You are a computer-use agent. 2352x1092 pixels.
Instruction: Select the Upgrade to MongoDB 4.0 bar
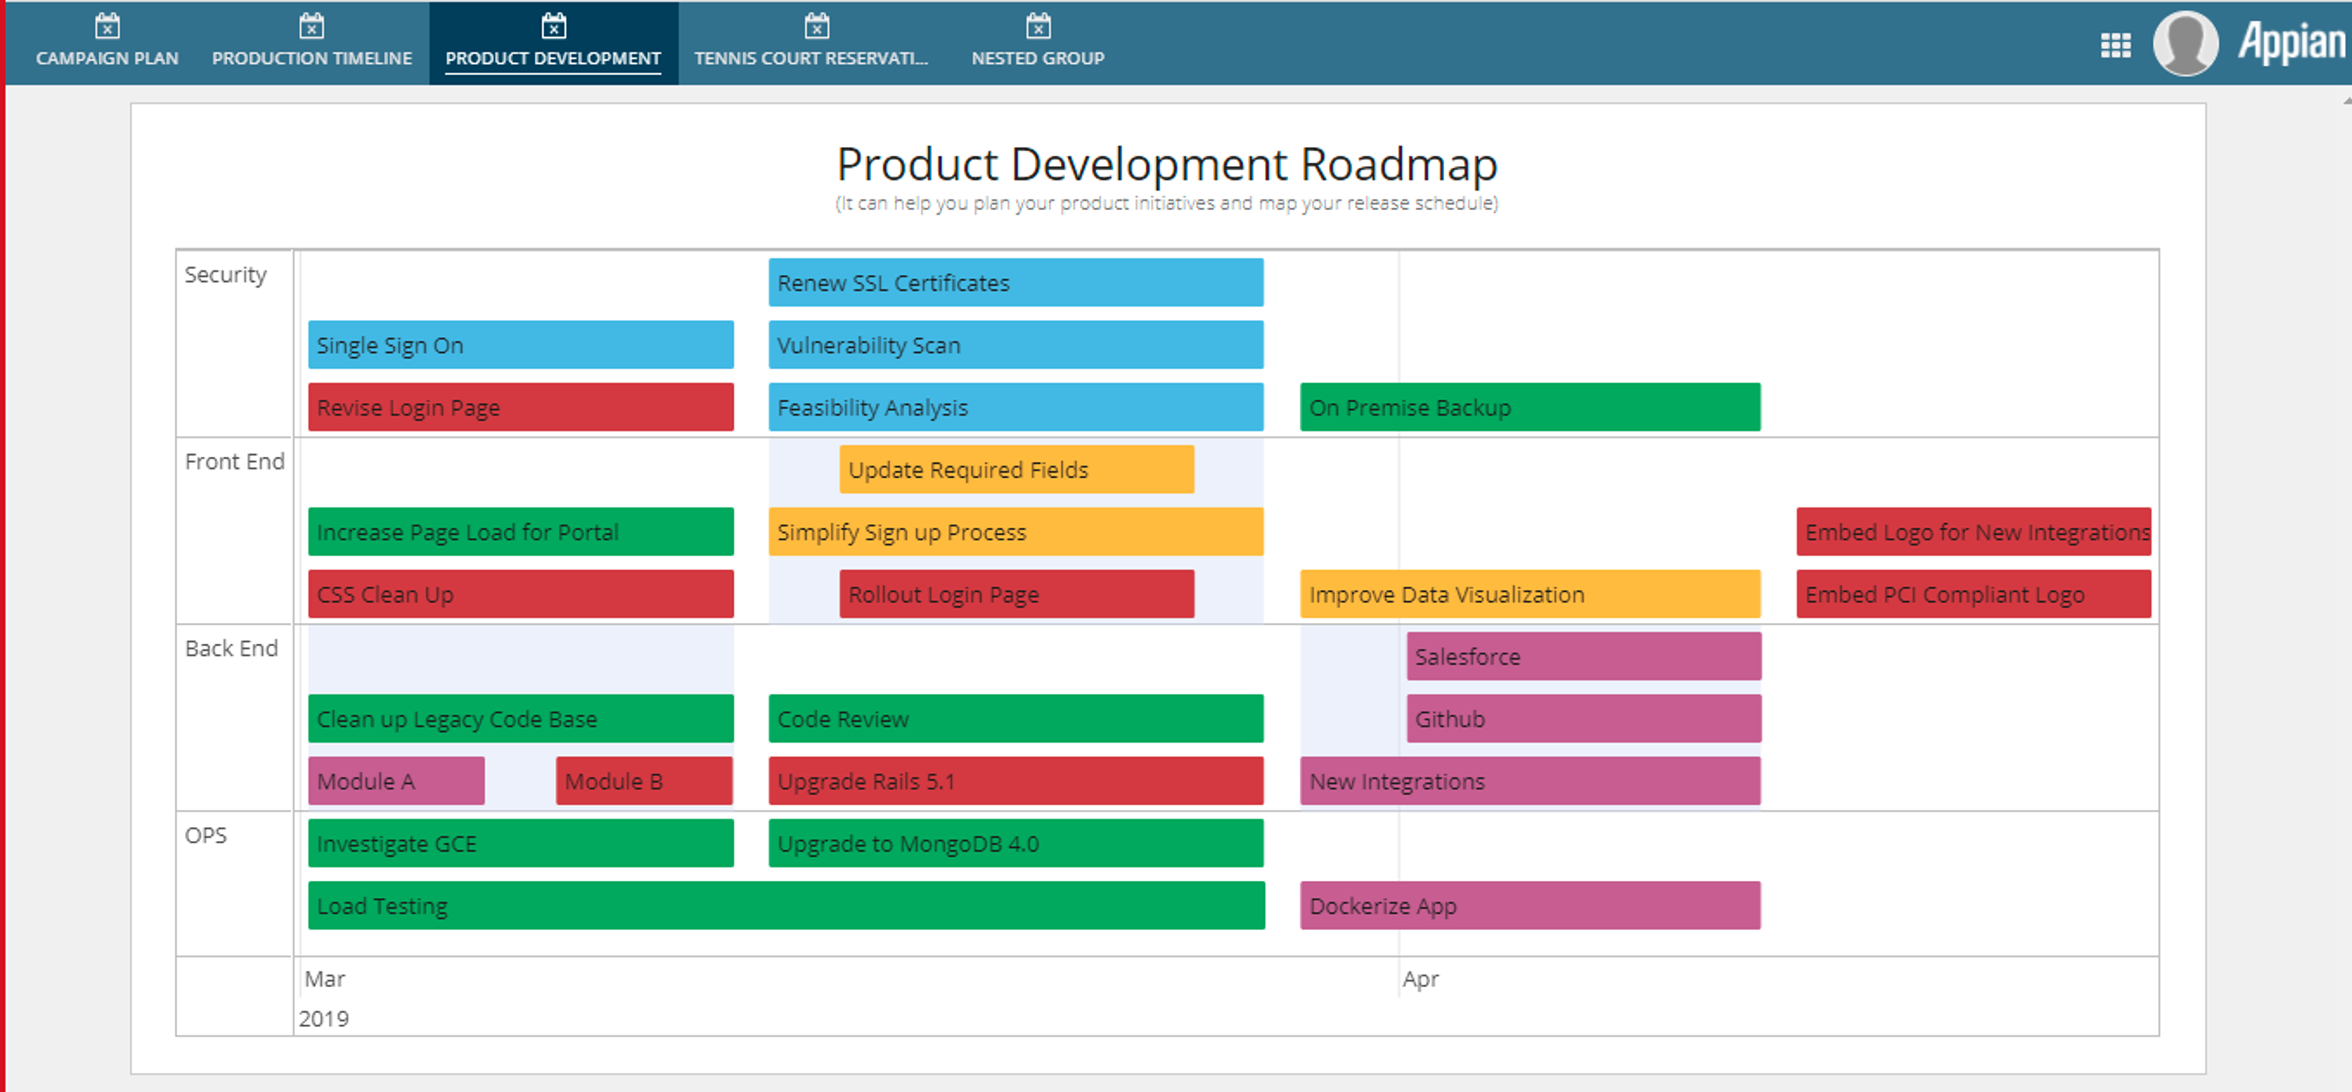[x=1016, y=843]
